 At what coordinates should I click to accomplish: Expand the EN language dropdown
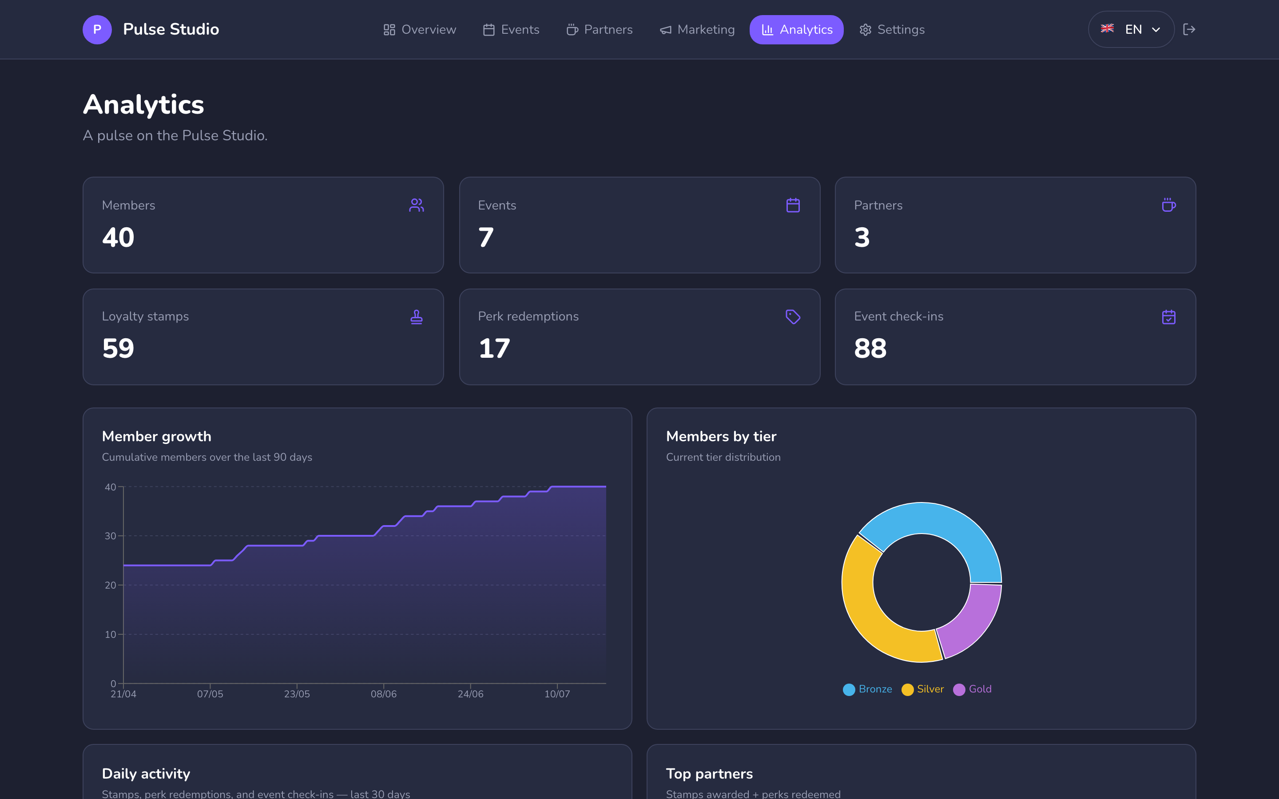point(1131,30)
